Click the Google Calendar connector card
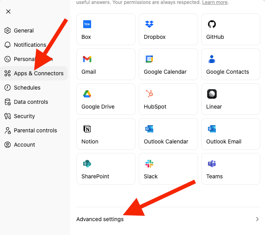The image size is (265, 235). (168, 65)
